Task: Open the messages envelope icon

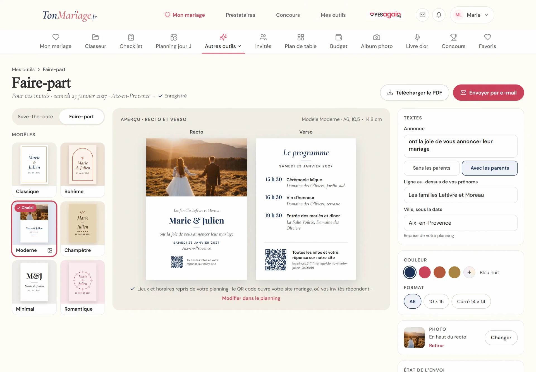Action: point(422,15)
